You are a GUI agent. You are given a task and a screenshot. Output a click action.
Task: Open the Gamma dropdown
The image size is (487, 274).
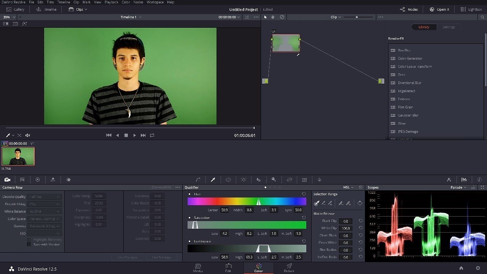click(x=45, y=226)
